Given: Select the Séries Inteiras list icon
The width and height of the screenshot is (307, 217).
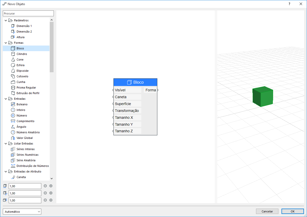Looking at the screenshot, I should click(13, 149).
